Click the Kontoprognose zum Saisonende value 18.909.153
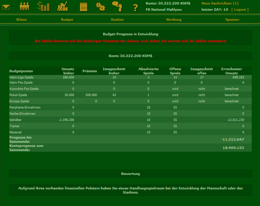 coord(233,148)
